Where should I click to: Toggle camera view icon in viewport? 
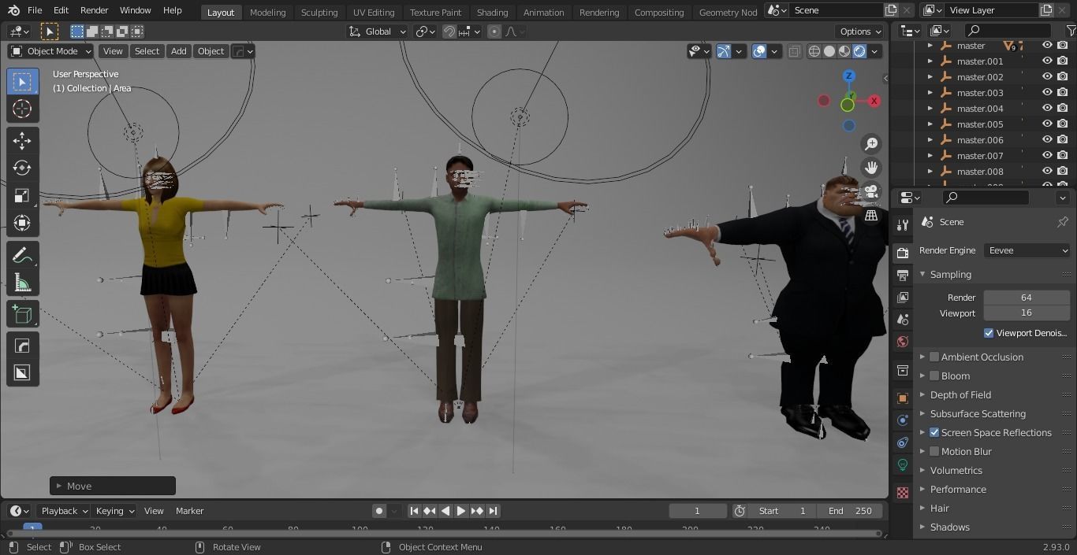871,191
